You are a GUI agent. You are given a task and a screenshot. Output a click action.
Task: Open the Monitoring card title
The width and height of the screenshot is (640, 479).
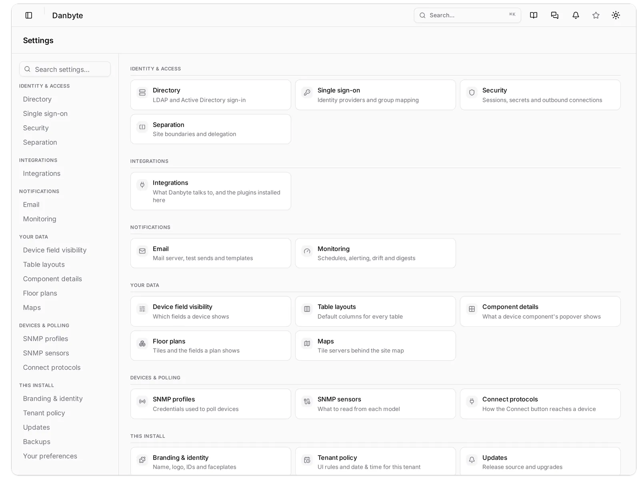pos(334,249)
